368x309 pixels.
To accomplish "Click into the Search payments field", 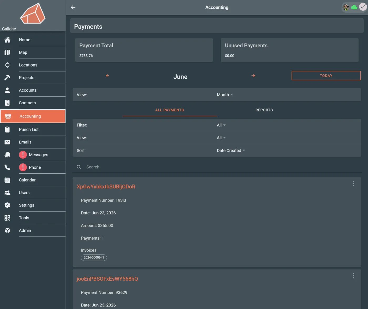I will tap(217, 167).
